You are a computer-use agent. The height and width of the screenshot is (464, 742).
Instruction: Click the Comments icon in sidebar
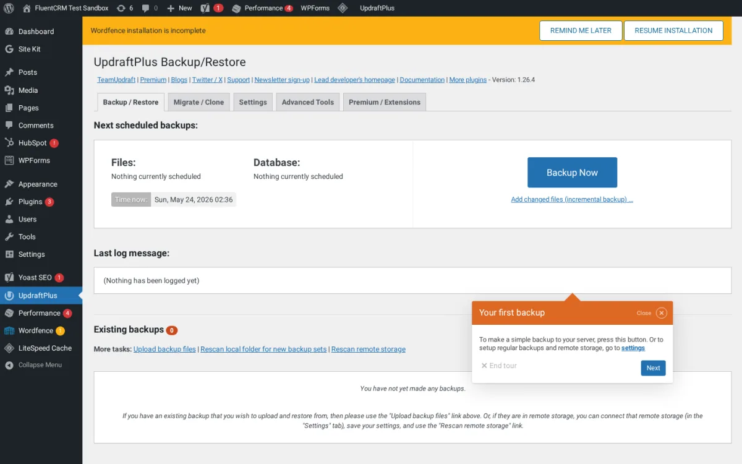[x=9, y=125]
